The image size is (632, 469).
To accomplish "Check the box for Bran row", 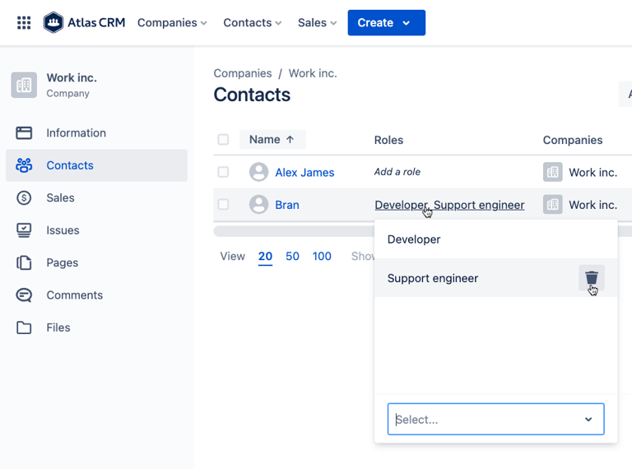I will (223, 205).
